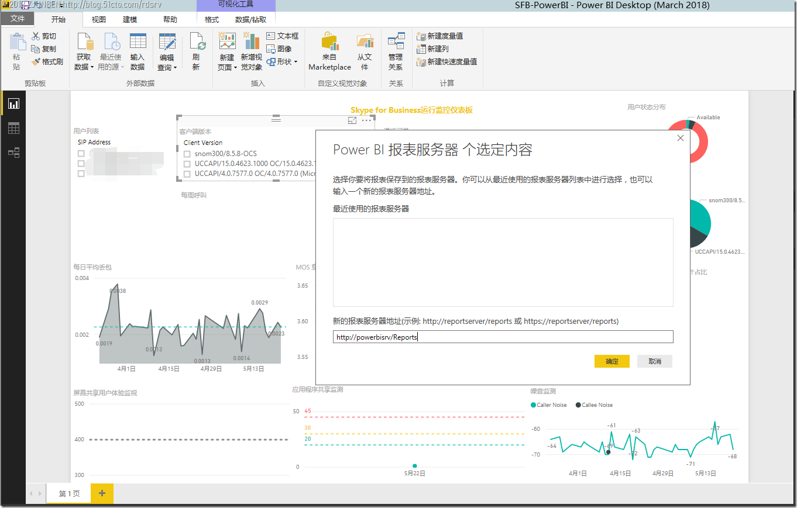Check third SIP Address checkbox
The height and width of the screenshot is (508, 797).
[81, 174]
